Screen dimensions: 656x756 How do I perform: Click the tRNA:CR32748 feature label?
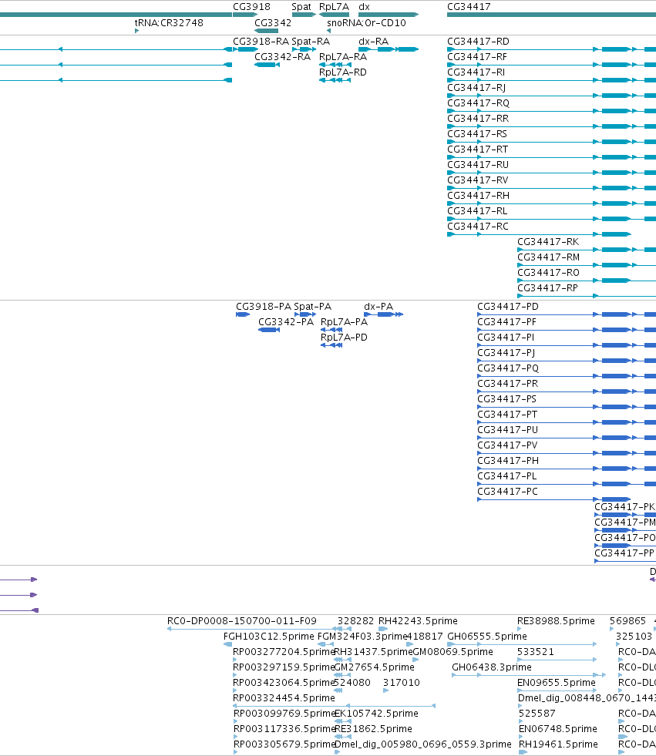tap(169, 22)
